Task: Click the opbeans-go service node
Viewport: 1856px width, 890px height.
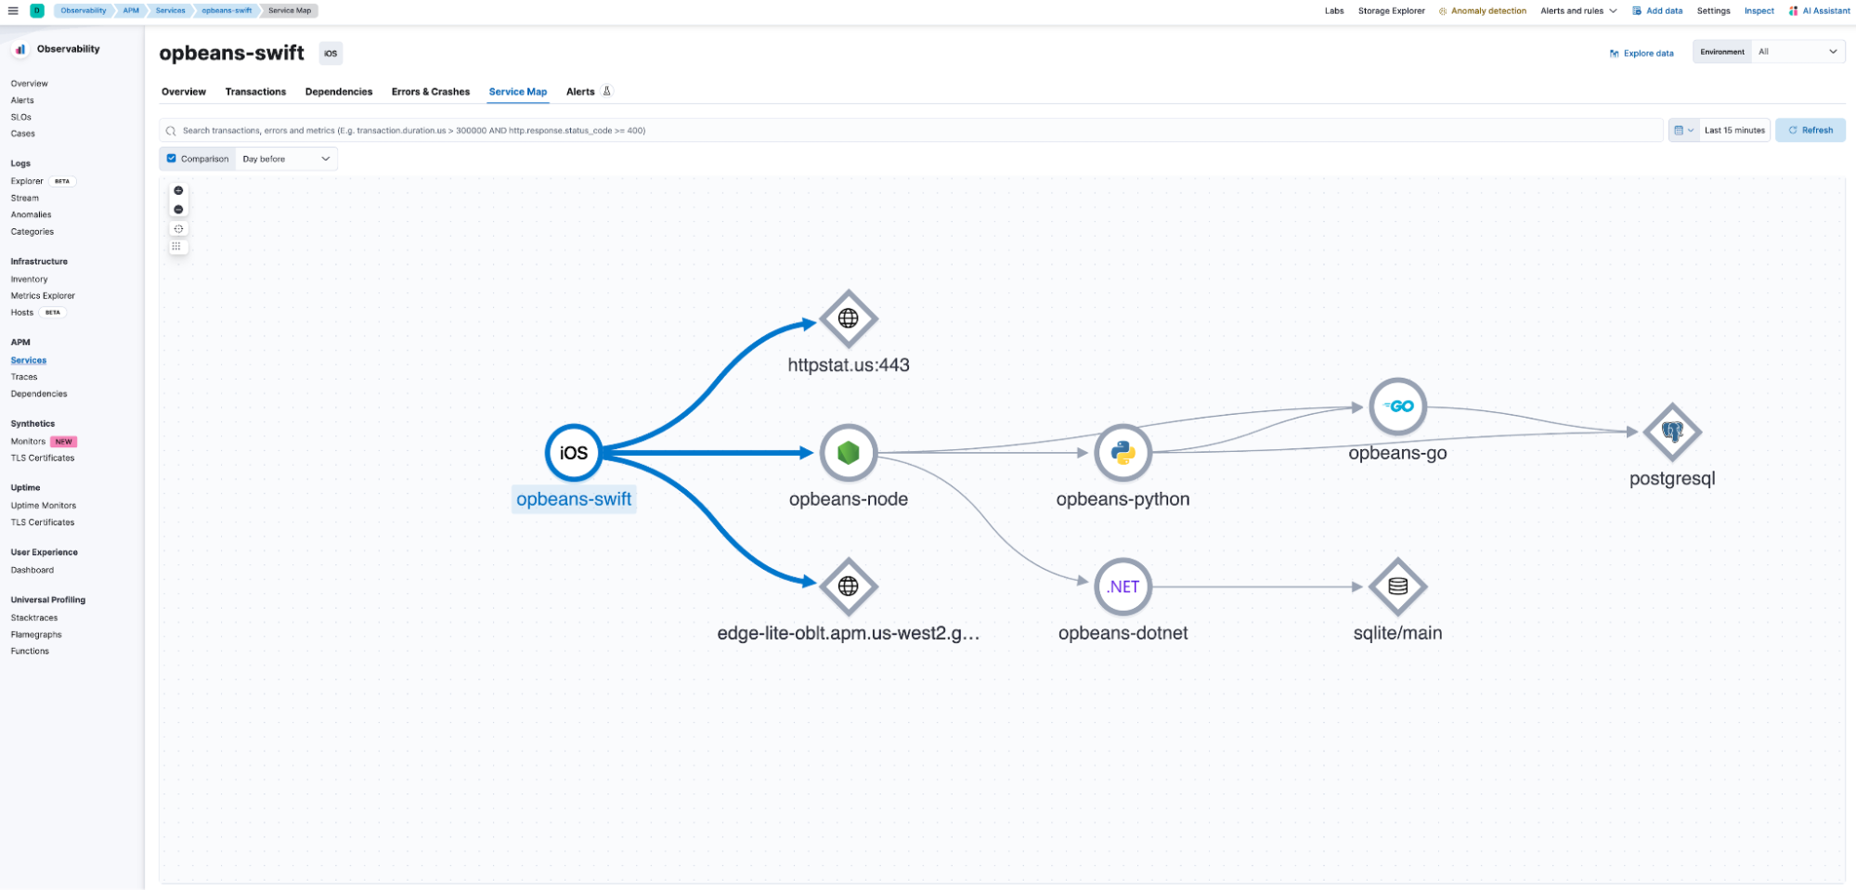Action: pos(1397,406)
